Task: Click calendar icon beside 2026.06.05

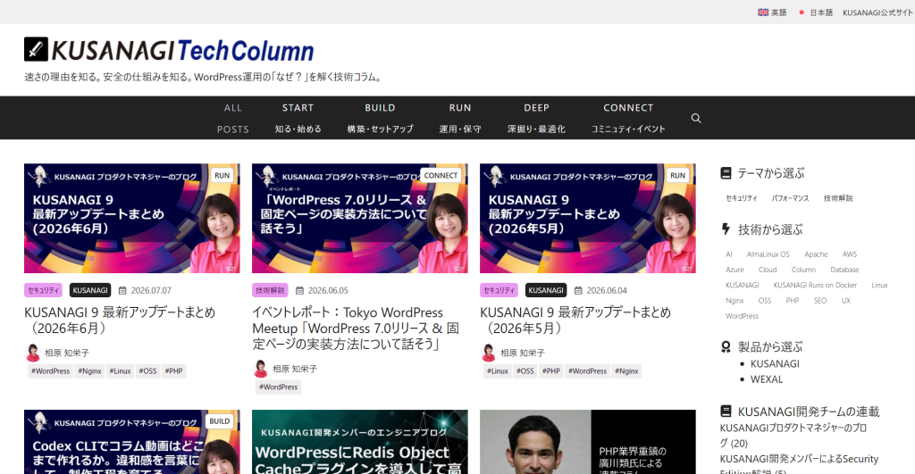Action: click(299, 290)
